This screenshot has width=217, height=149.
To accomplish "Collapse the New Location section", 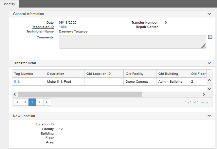I will pos(209,116).
